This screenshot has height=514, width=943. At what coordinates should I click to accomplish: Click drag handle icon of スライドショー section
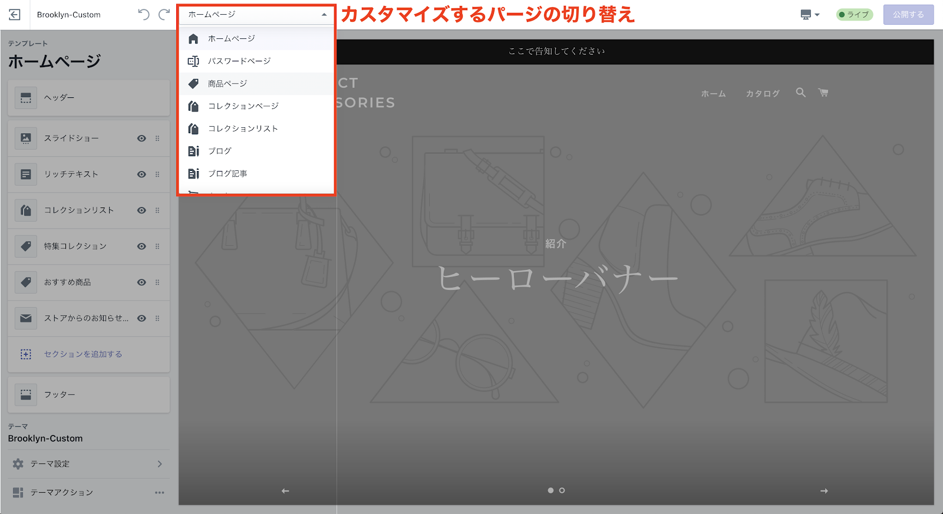(x=157, y=139)
